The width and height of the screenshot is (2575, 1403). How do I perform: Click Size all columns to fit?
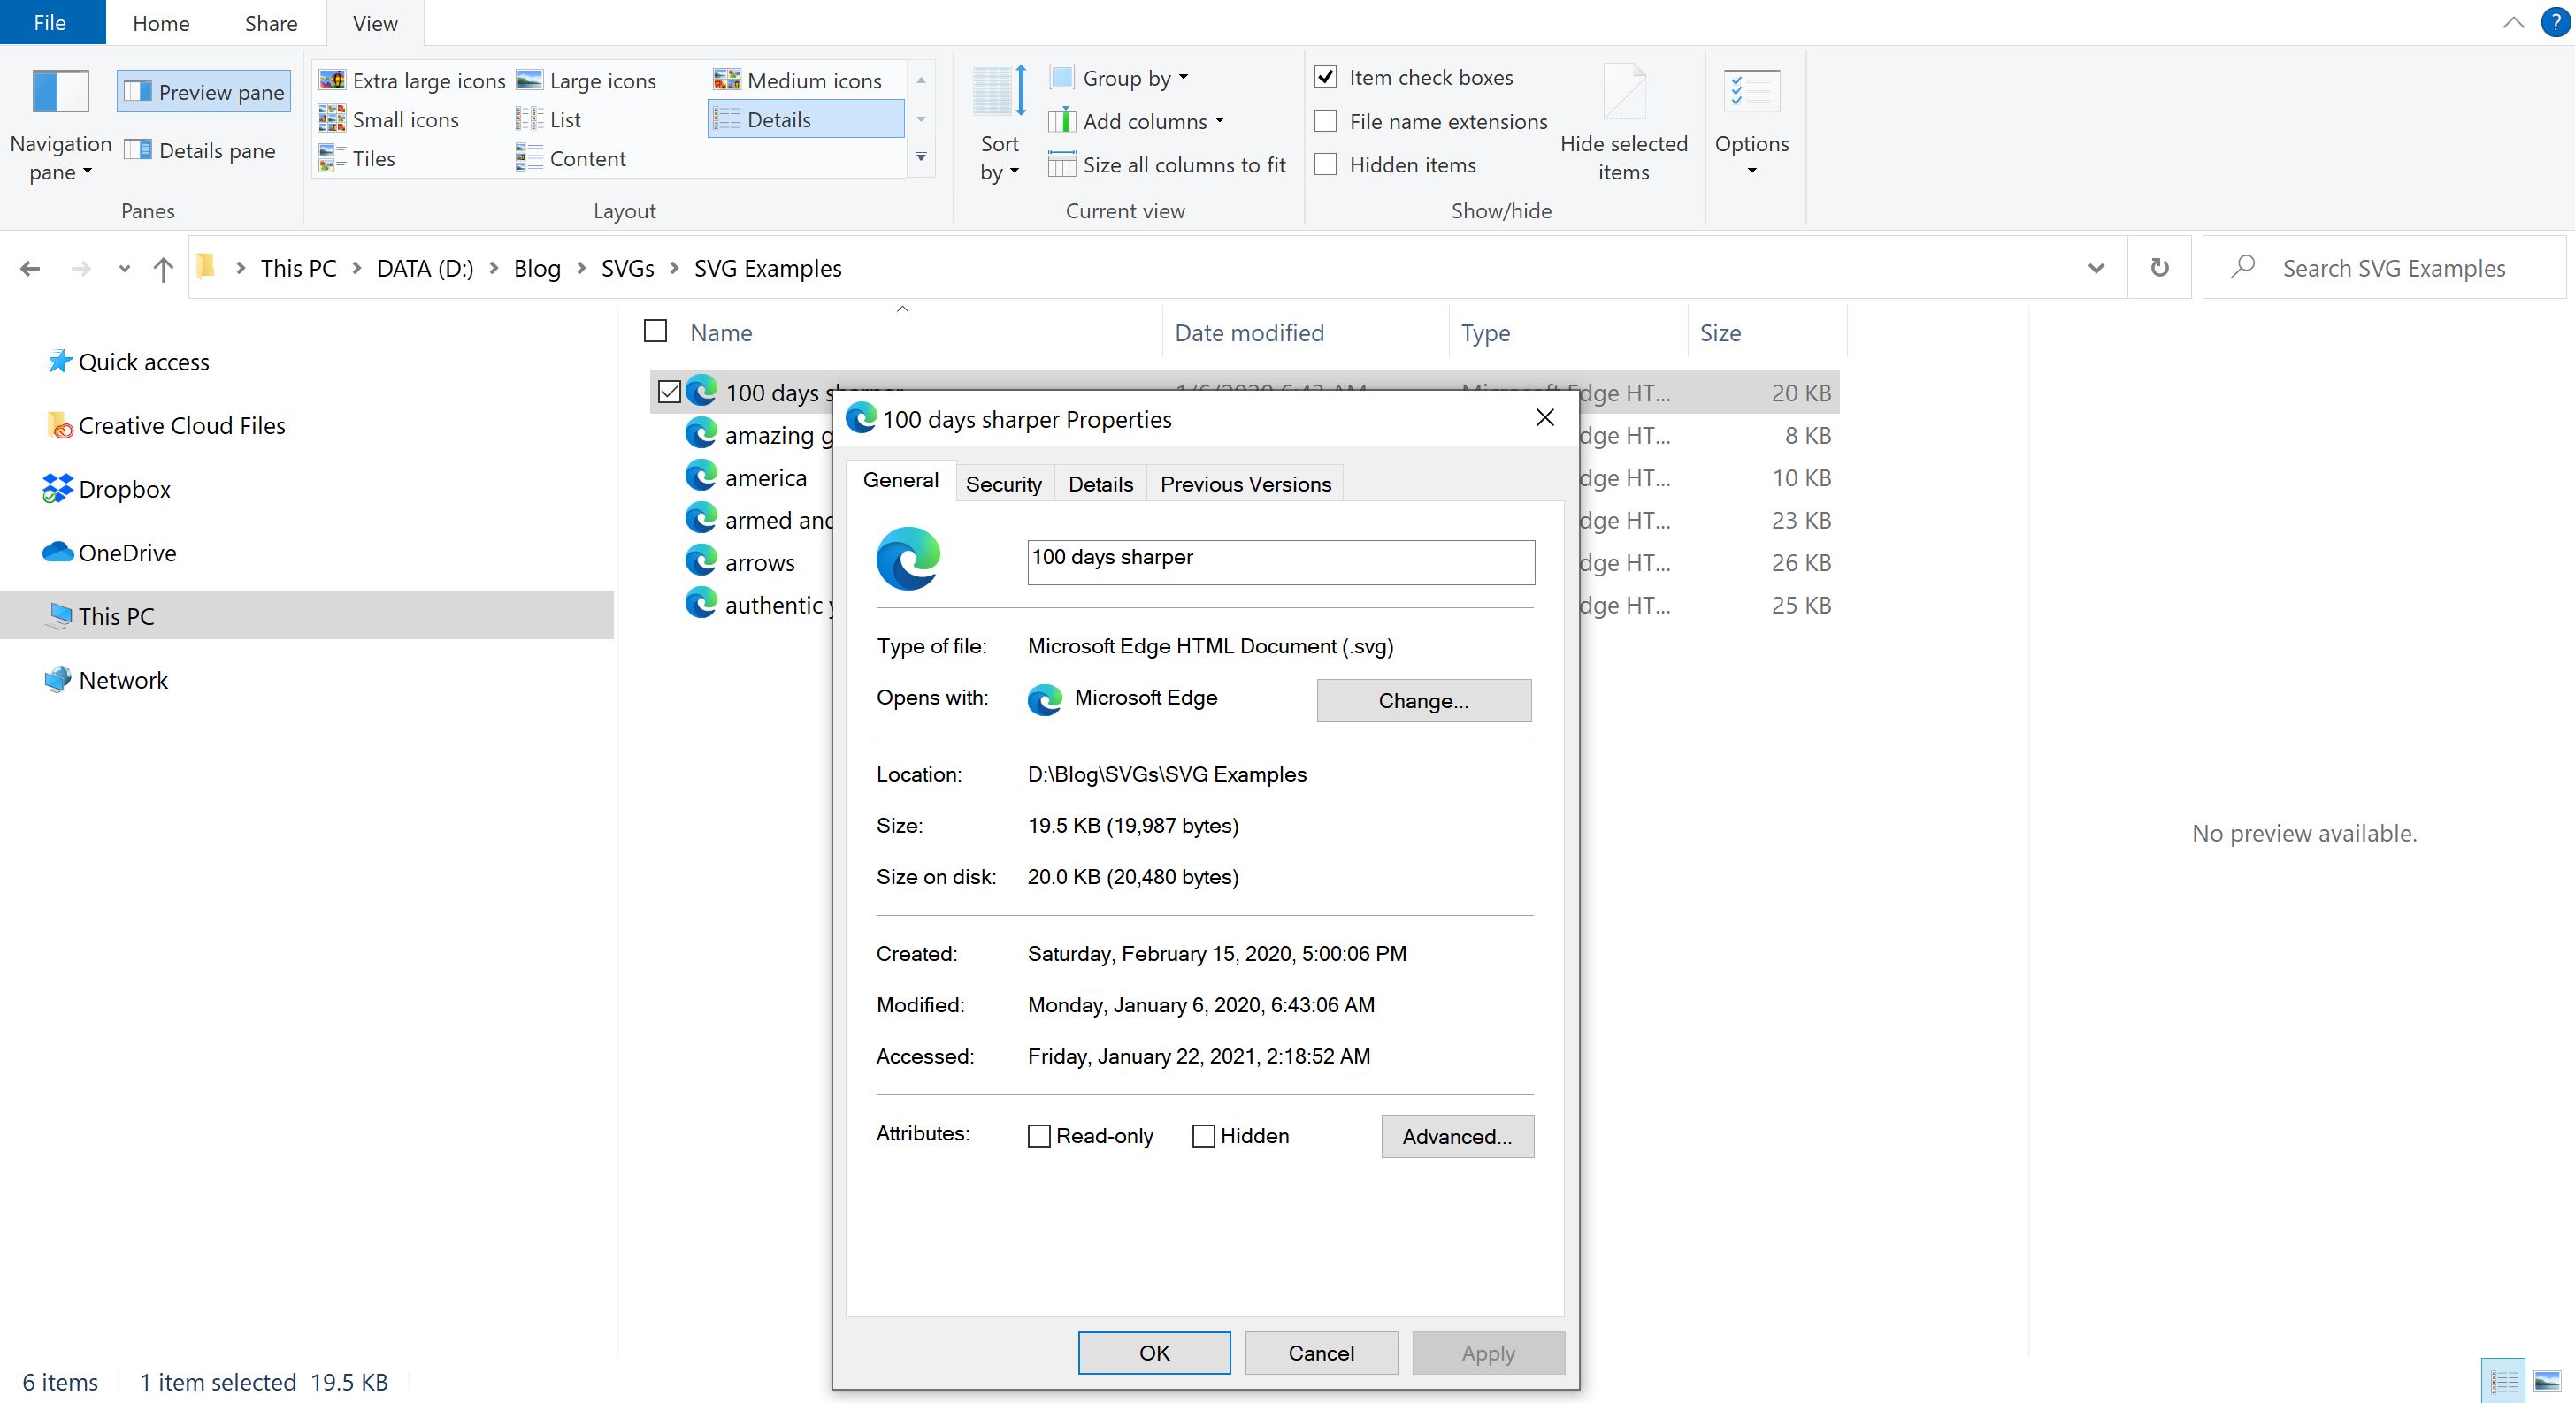pyautogui.click(x=1168, y=165)
